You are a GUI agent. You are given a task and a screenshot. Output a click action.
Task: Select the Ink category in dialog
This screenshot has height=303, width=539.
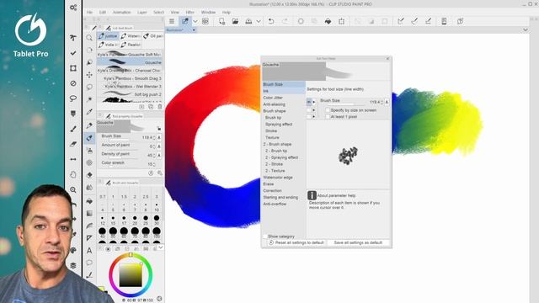pyautogui.click(x=284, y=91)
